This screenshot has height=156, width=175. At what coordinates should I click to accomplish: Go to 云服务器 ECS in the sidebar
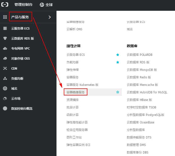point(20,28)
